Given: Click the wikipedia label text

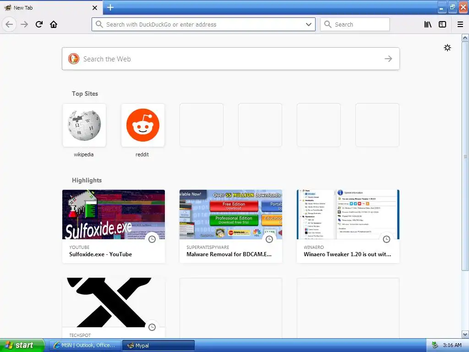Looking at the screenshot, I should pyautogui.click(x=84, y=154).
